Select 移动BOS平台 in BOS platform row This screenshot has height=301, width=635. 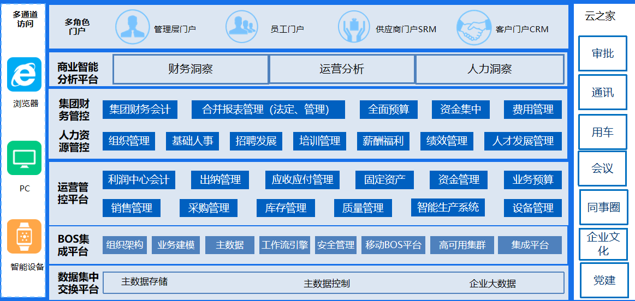[394, 245]
